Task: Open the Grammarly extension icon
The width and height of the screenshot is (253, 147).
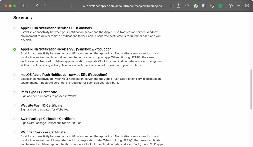Action: pos(220,6)
